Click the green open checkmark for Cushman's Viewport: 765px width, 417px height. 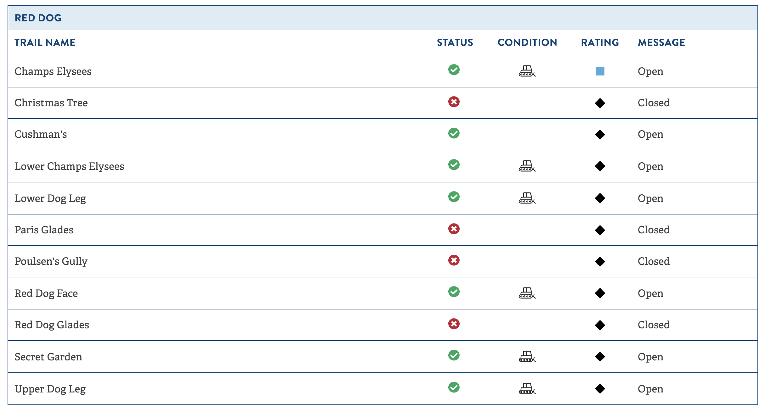click(x=454, y=133)
